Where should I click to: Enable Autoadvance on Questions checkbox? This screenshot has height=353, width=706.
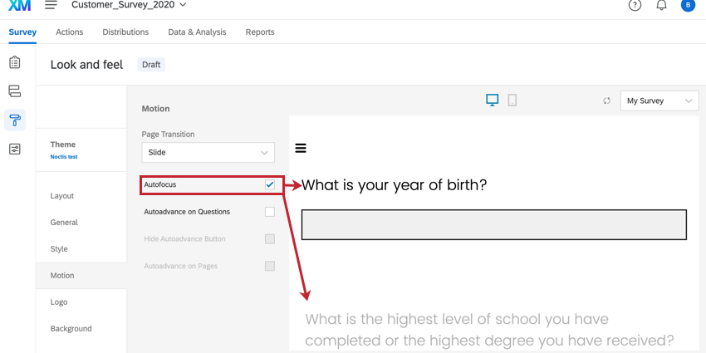tap(270, 212)
